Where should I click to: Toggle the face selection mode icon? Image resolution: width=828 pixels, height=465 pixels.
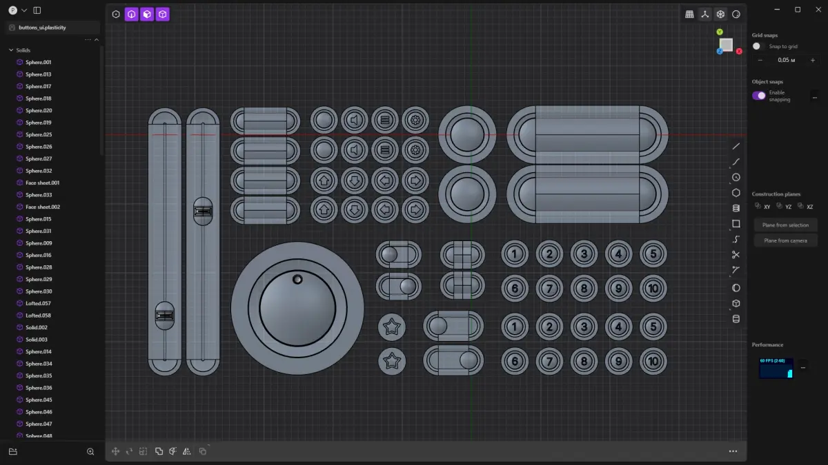(147, 14)
